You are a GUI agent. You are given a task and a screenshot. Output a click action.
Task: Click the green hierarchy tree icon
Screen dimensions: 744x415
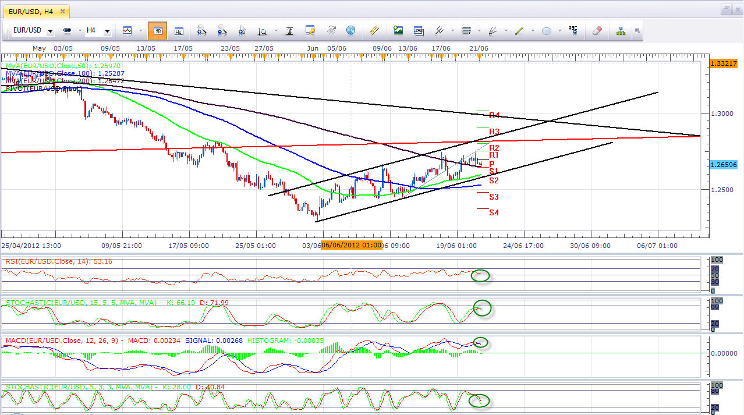[x=621, y=30]
